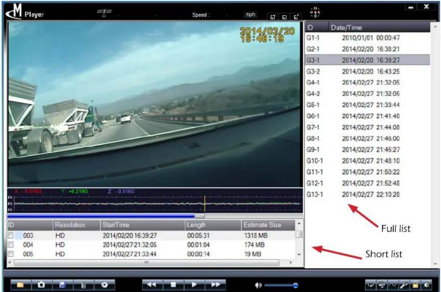Screen dimensions: 441x292
Task: Click the return arrow icon in bottom-right toolbar
Action: pos(371,285)
